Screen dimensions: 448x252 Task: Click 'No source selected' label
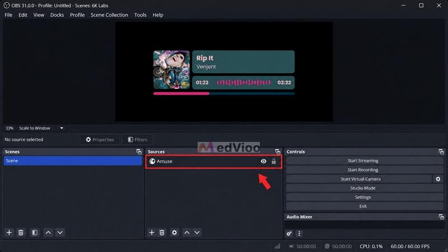click(x=24, y=140)
